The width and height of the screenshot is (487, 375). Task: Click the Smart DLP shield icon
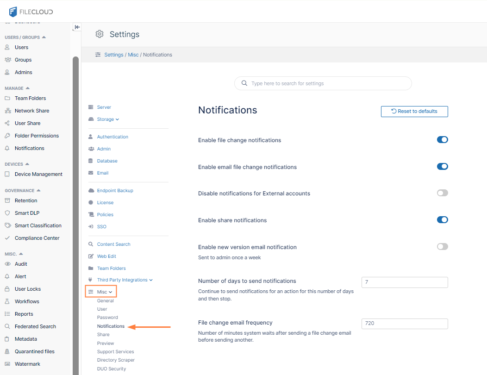(7, 213)
